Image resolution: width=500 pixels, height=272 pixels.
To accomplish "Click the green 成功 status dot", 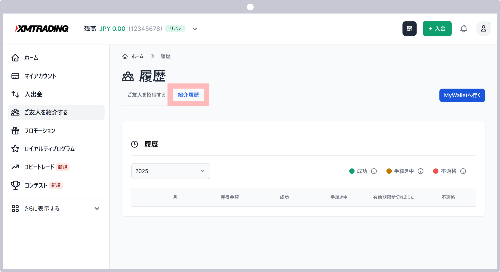I will (352, 171).
